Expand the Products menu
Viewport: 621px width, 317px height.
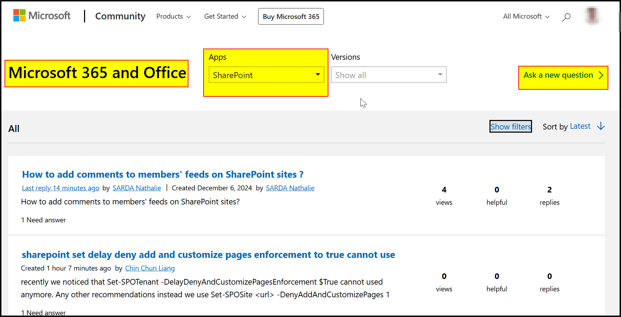[x=173, y=17]
